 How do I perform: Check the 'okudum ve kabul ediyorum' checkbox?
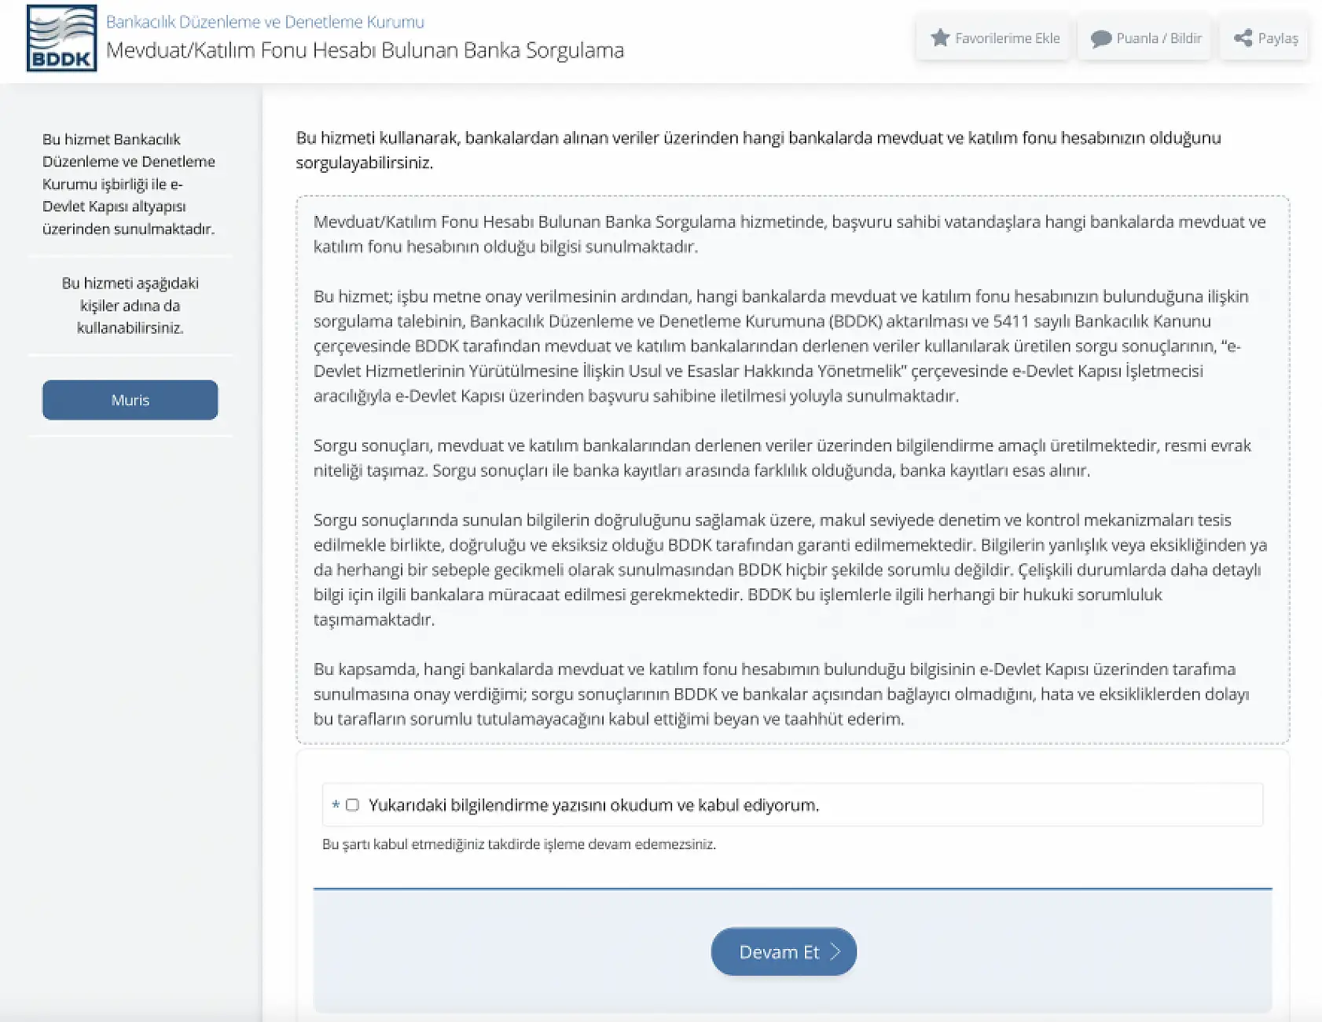[x=352, y=804]
